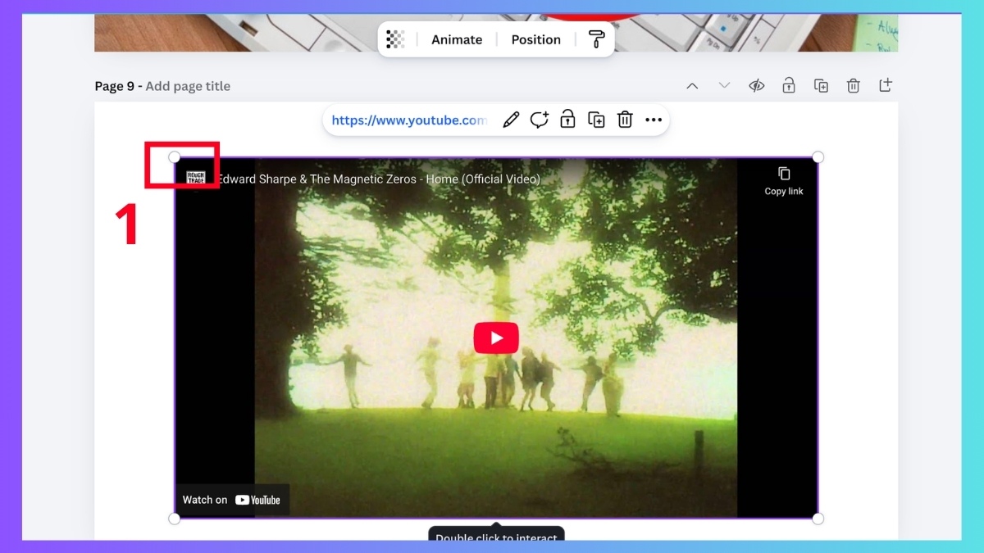Open the Position menu
The image size is (984, 553).
point(535,39)
